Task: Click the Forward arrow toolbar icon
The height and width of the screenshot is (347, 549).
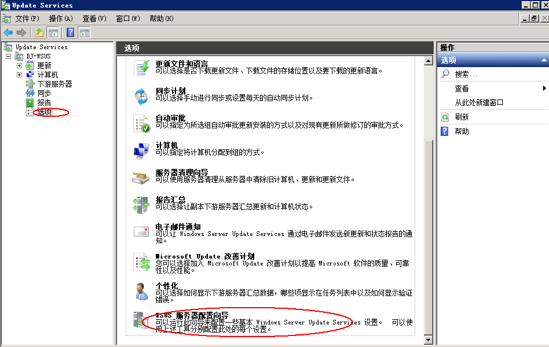Action: pos(21,33)
